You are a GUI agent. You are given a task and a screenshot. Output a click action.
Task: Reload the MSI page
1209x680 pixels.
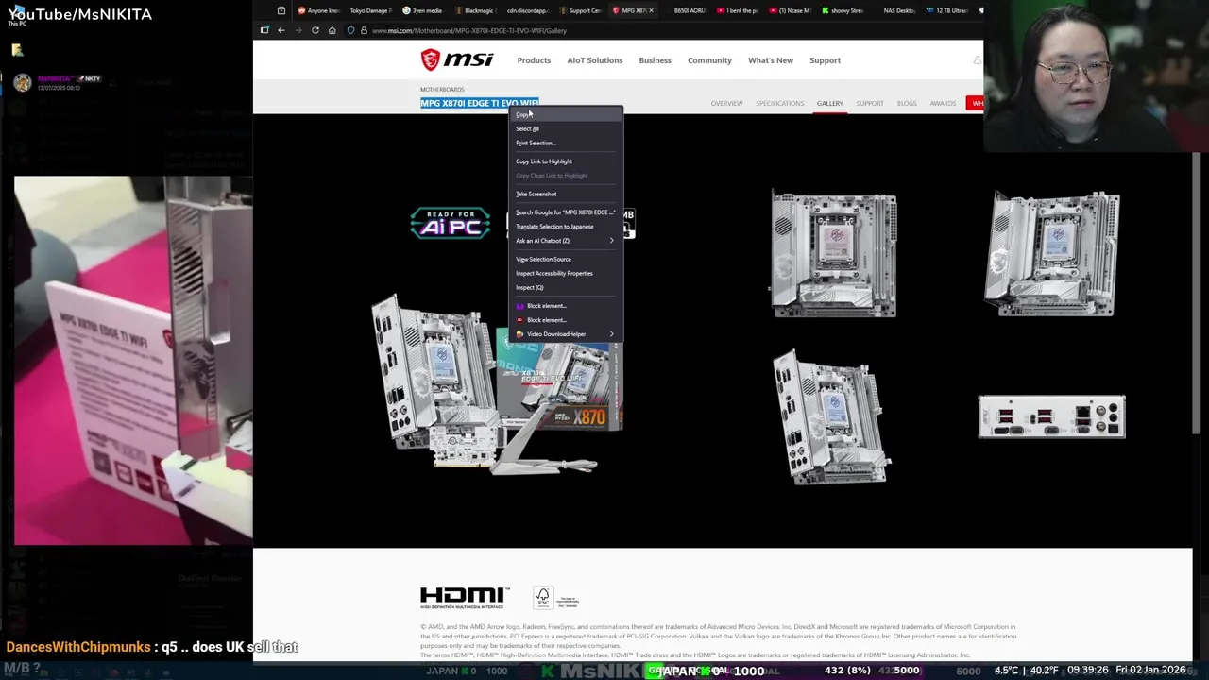pyautogui.click(x=315, y=30)
